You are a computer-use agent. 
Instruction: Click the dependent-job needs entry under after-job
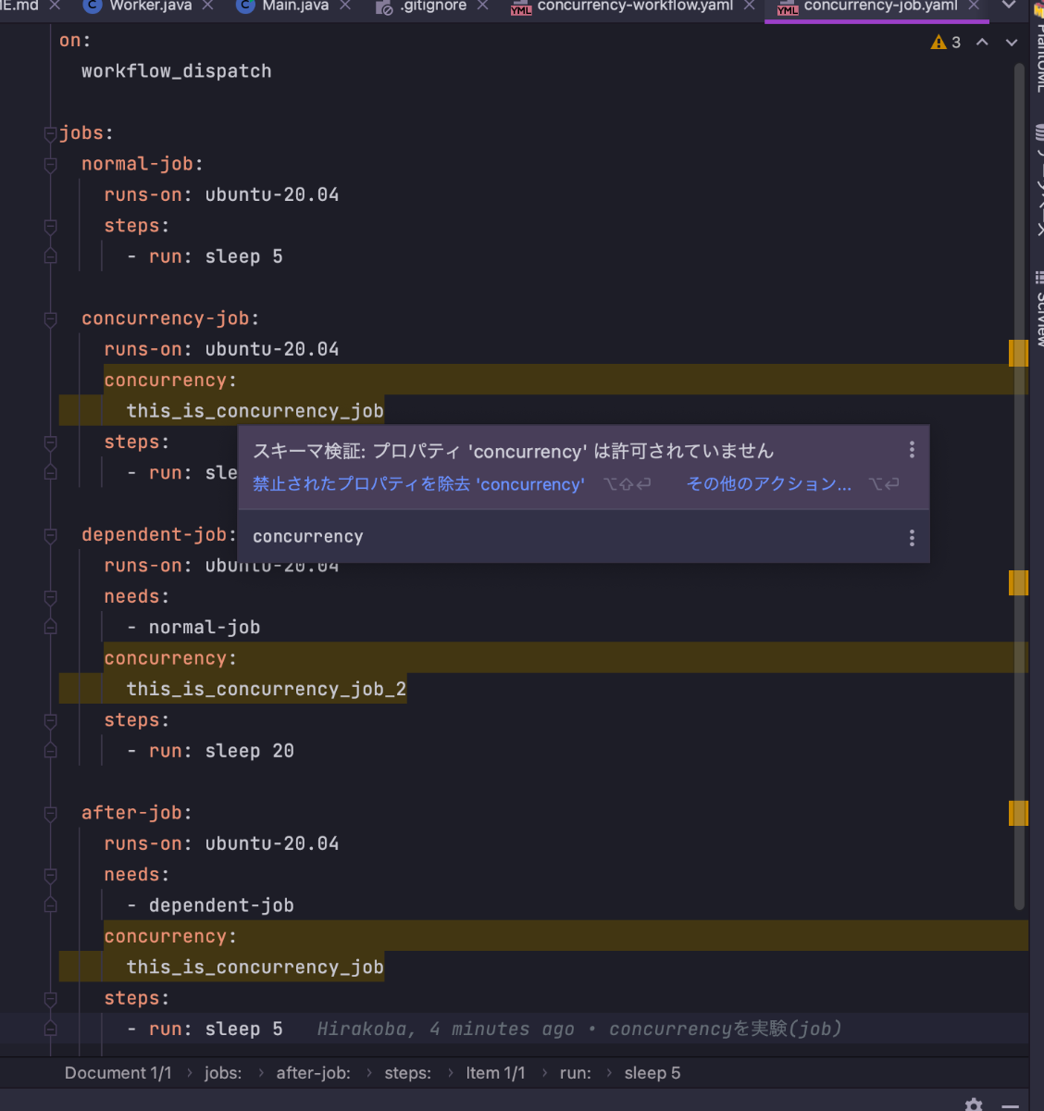click(x=221, y=905)
